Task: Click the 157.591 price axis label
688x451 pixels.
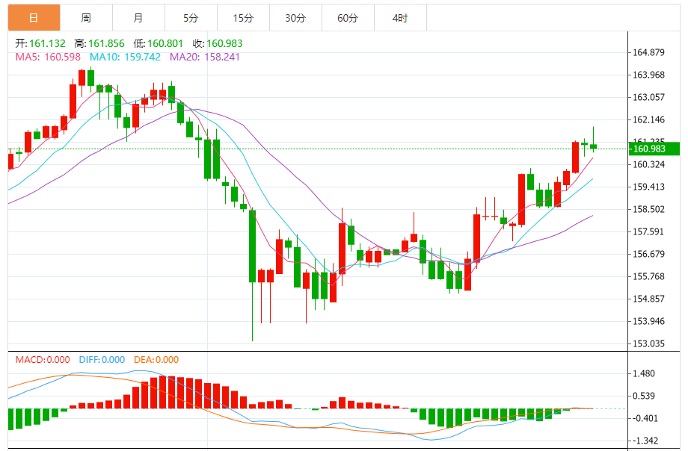Action: [648, 232]
